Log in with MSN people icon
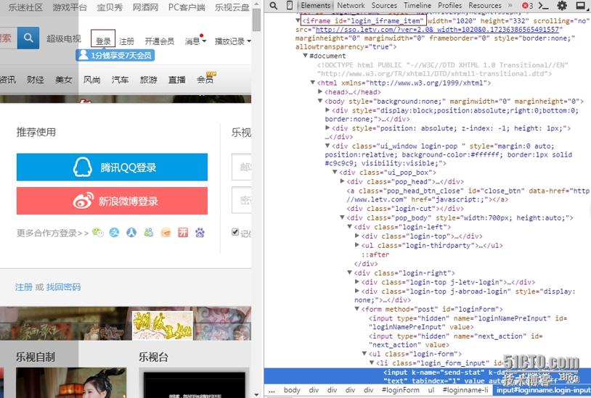This screenshot has height=398, width=591. [x=149, y=233]
